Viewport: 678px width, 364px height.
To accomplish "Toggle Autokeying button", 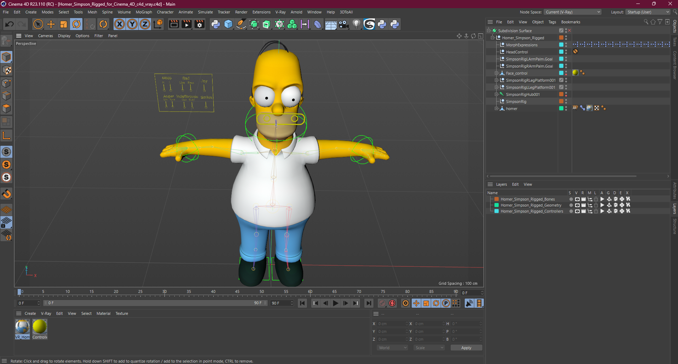I will [x=392, y=303].
